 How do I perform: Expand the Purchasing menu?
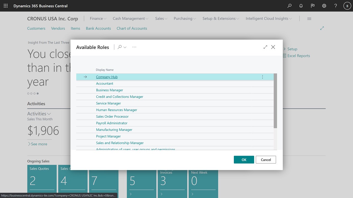click(x=185, y=18)
